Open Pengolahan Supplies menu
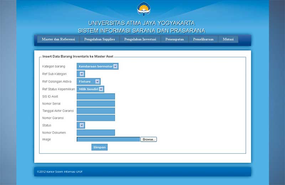This screenshot has width=285, height=185. (x=99, y=39)
